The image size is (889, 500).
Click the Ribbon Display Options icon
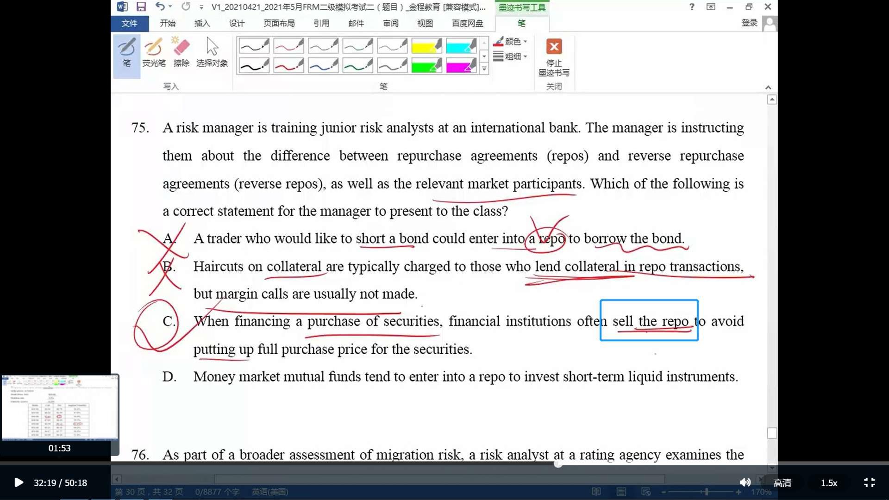click(711, 6)
